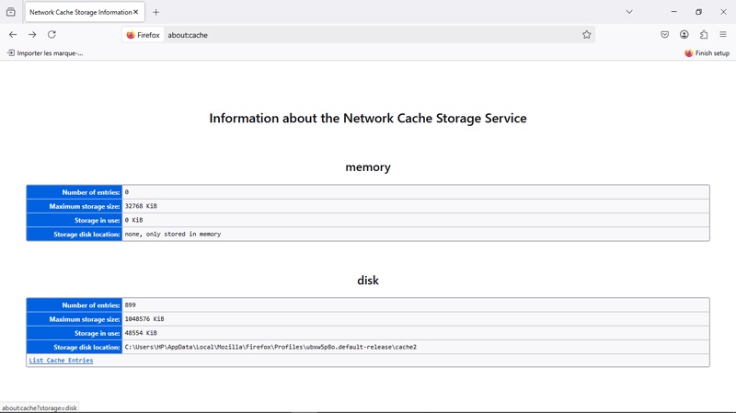Open the Firefox application menu
This screenshot has width=736, height=413.
[x=723, y=34]
